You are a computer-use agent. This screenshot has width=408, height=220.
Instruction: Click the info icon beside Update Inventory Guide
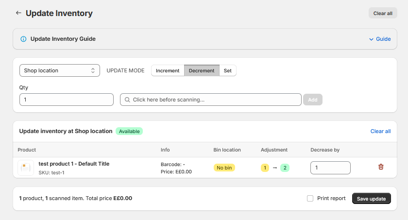[23, 39]
